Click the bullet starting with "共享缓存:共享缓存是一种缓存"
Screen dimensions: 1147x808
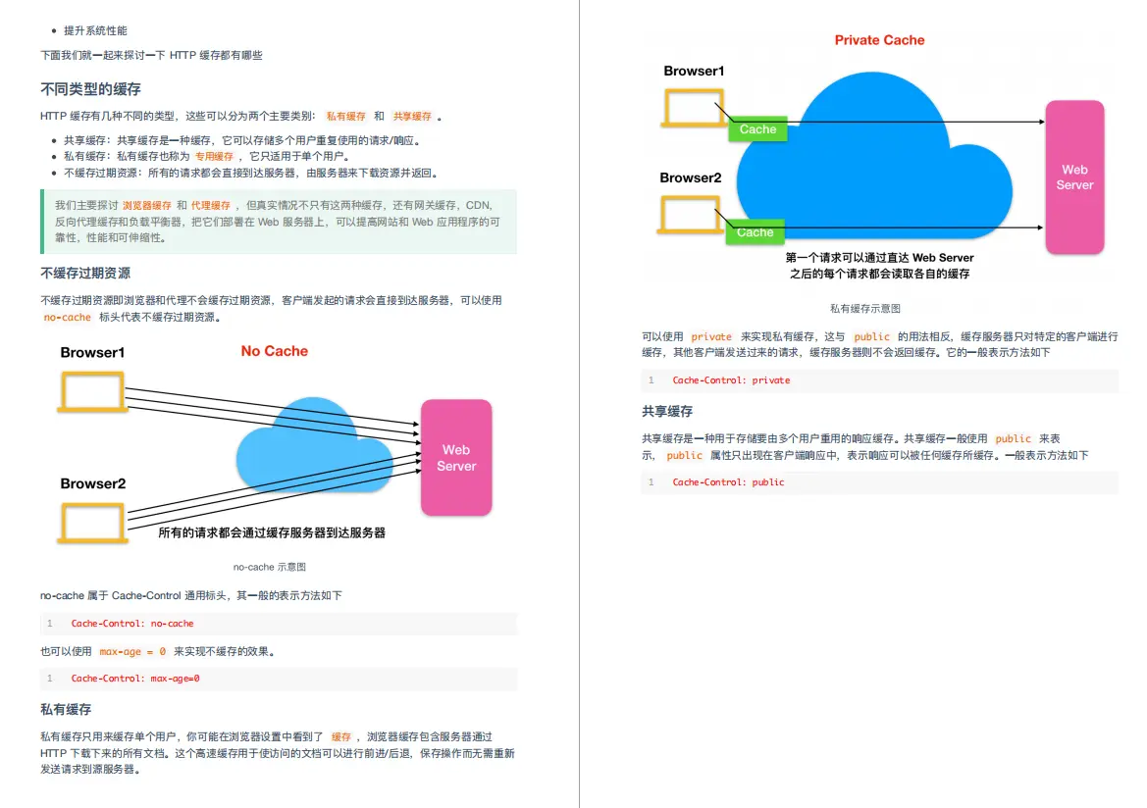tap(242, 140)
